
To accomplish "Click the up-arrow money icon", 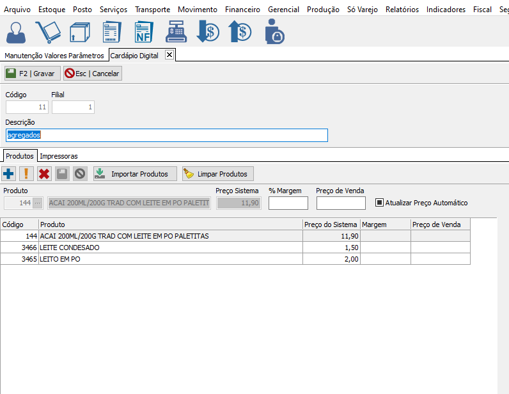I will pos(240,32).
